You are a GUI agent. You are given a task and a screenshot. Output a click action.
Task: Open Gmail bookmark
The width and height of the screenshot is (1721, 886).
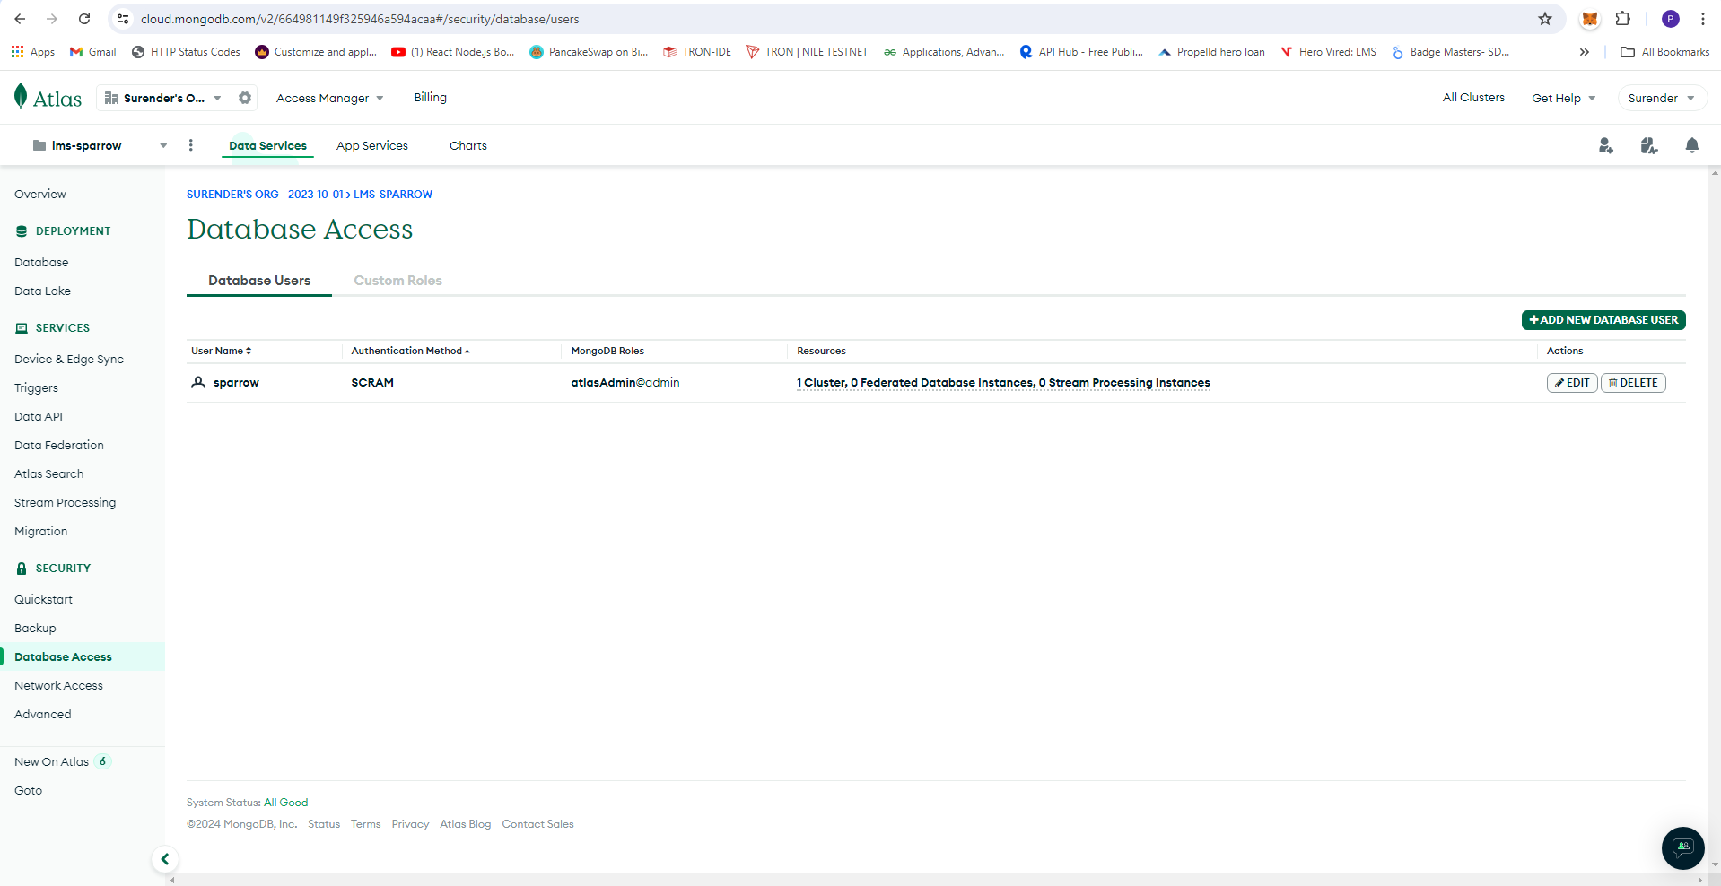93,52
